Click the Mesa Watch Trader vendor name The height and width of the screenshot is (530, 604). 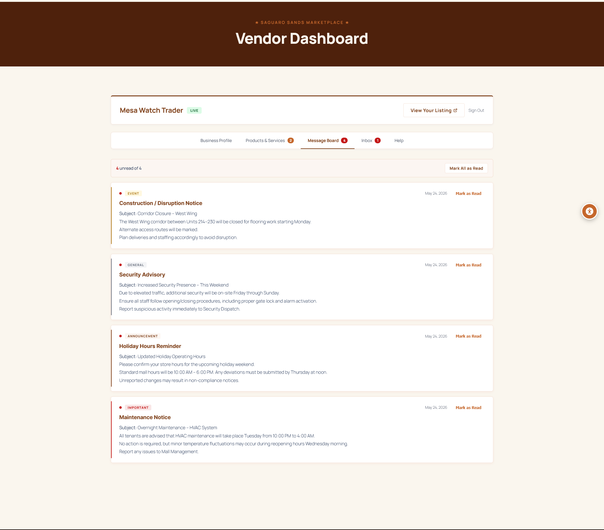click(151, 110)
